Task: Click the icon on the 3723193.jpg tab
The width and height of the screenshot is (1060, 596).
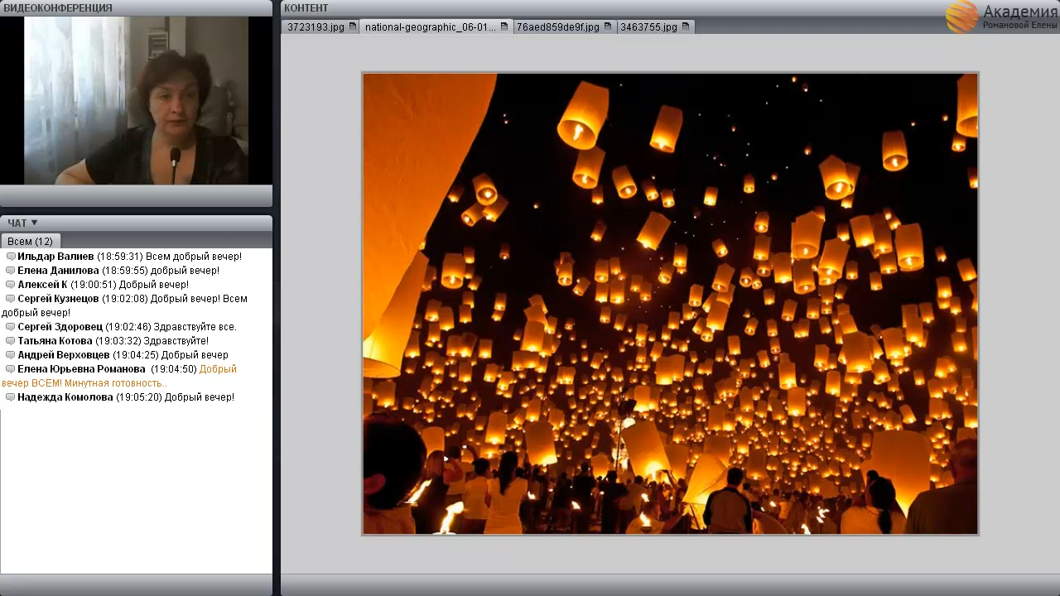Action: pyautogui.click(x=353, y=26)
